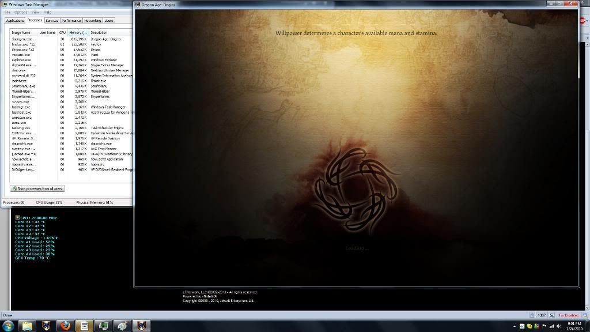
Task: Switch to the Performance tab
Action: tap(71, 20)
